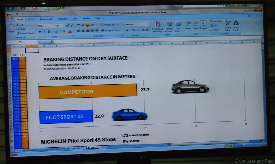The image size is (275, 164).
Task: Open the Name Box dropdown arrow
Action: click(x=35, y=42)
